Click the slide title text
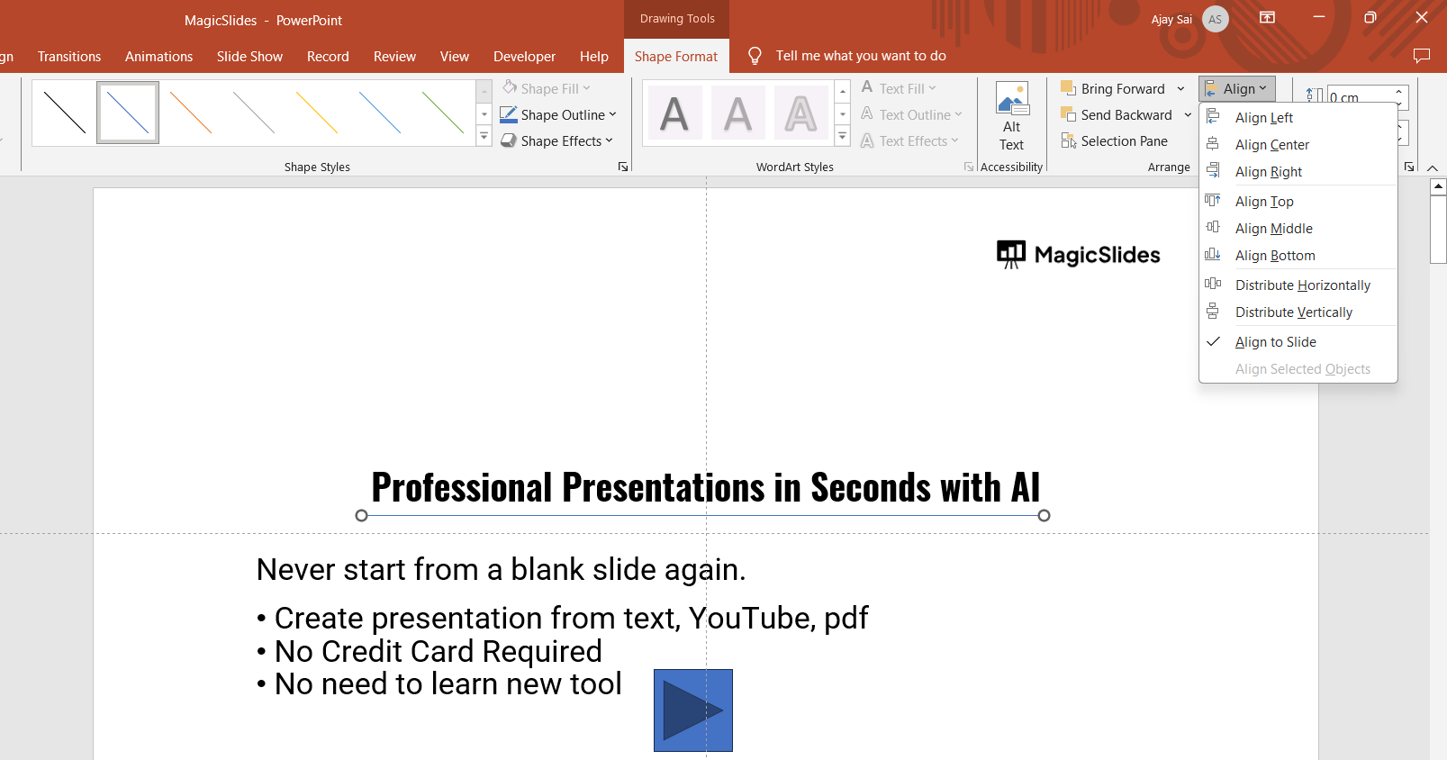This screenshot has height=760, width=1447. click(706, 487)
